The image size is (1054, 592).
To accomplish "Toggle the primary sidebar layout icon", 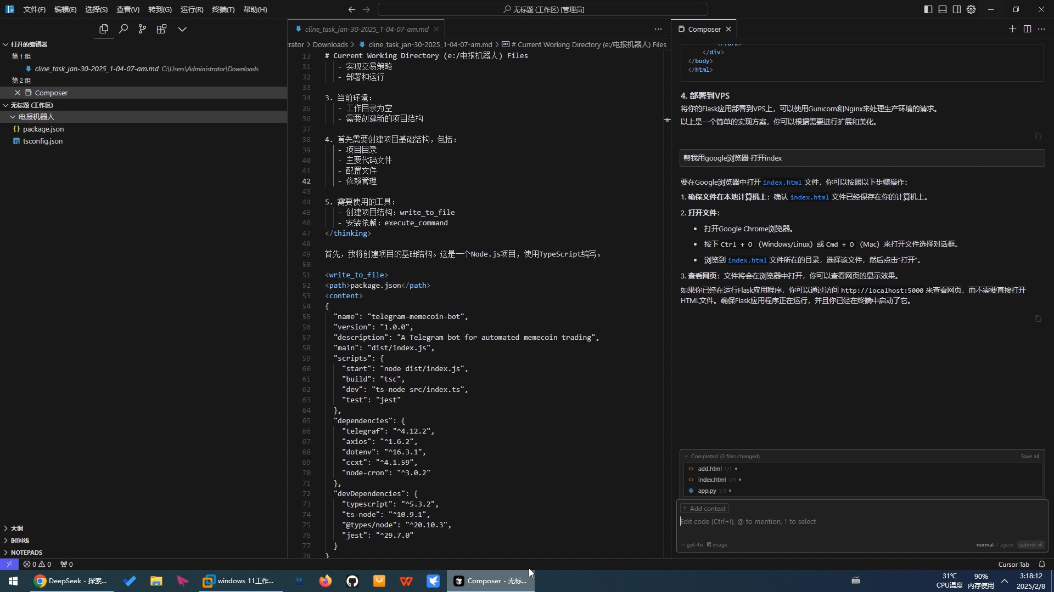I will [928, 9].
